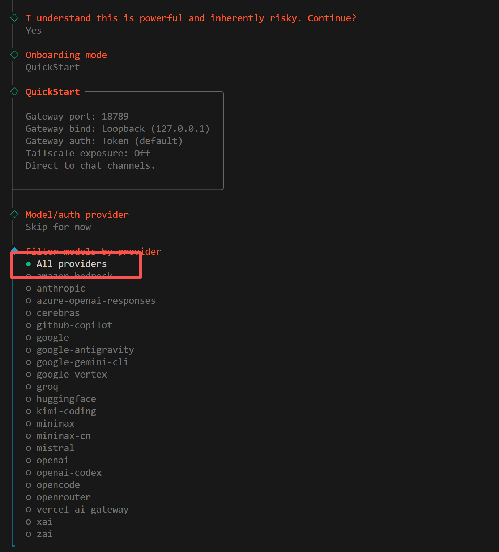The image size is (499, 552).
Task: Choose mistral provider
Action: point(50,448)
